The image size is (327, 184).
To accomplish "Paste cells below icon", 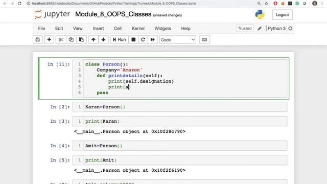I will point(81,40).
